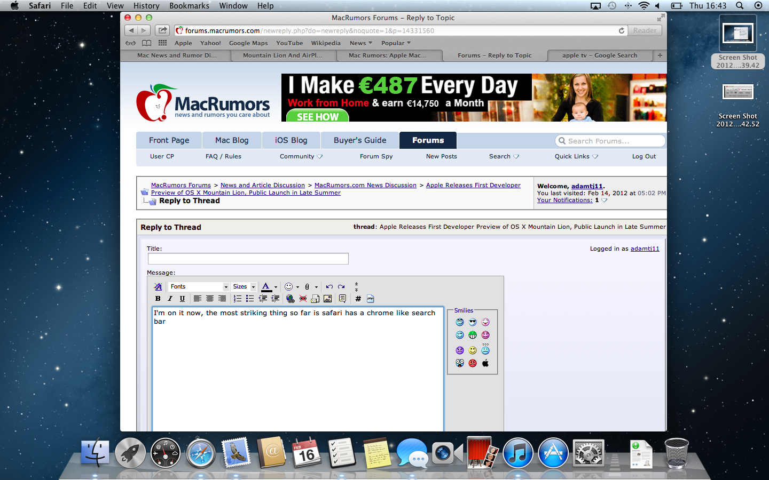
Task: Switch to the iOS Blog tab
Action: click(291, 140)
